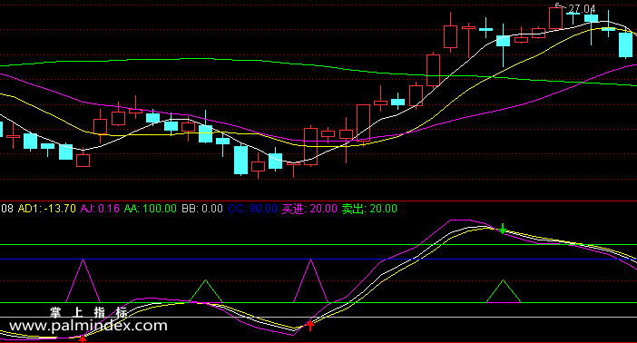The width and height of the screenshot is (637, 343).
Task: Click the large cyan candlestick at far right
Action: coord(625,44)
